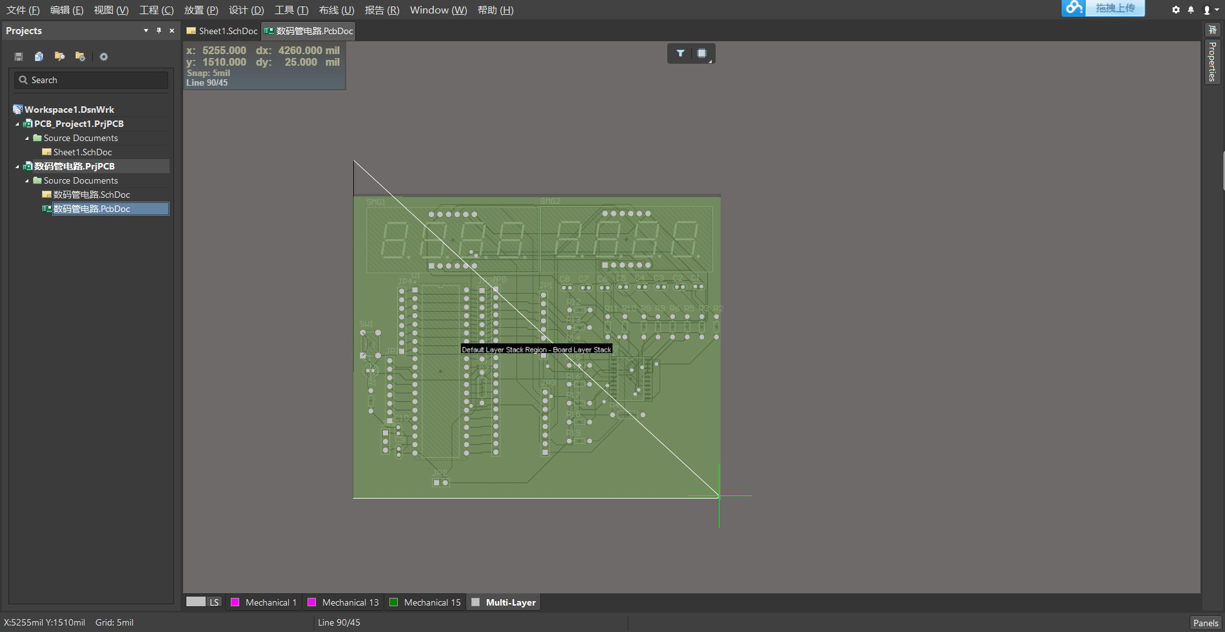Check notifications via bell icon
Image resolution: width=1225 pixels, height=632 pixels.
(x=1190, y=10)
